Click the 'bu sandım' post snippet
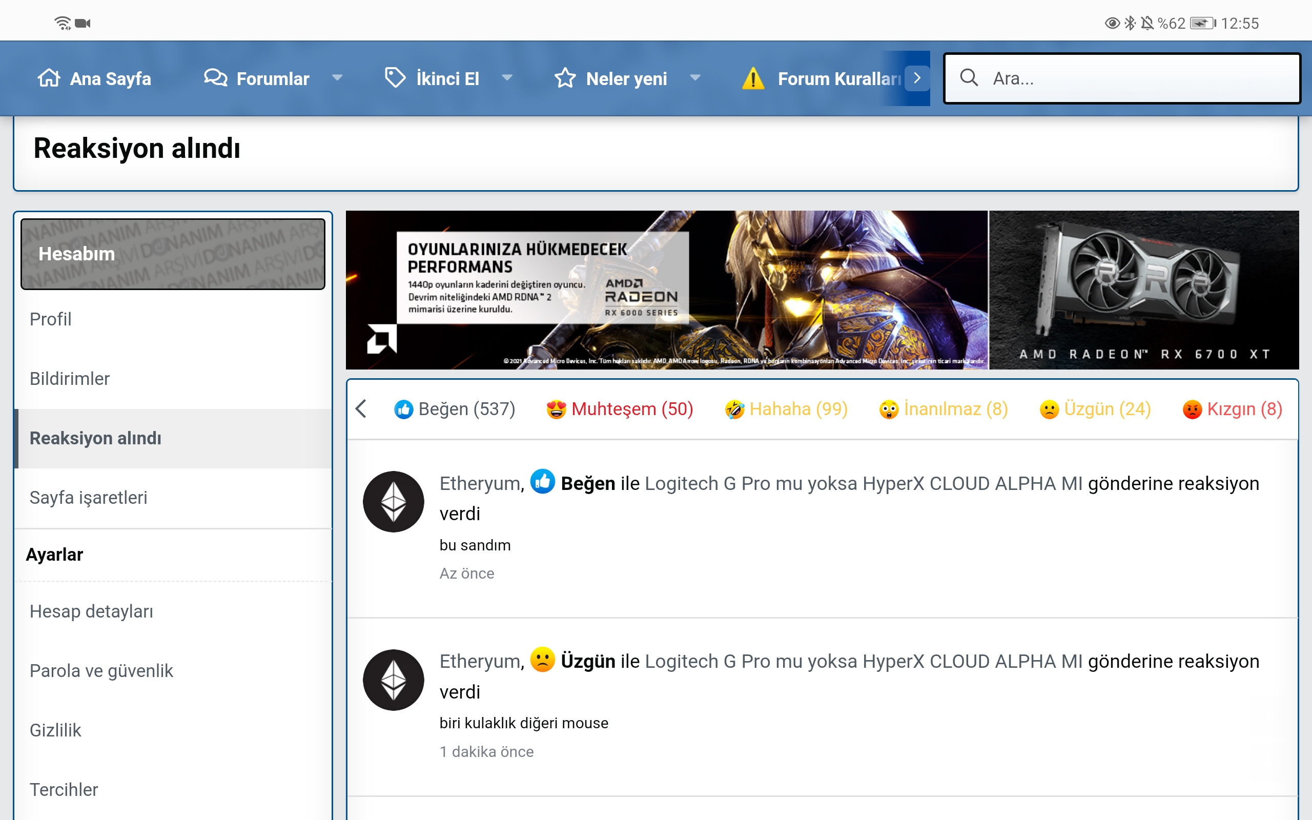Image resolution: width=1312 pixels, height=820 pixels. pos(475,545)
